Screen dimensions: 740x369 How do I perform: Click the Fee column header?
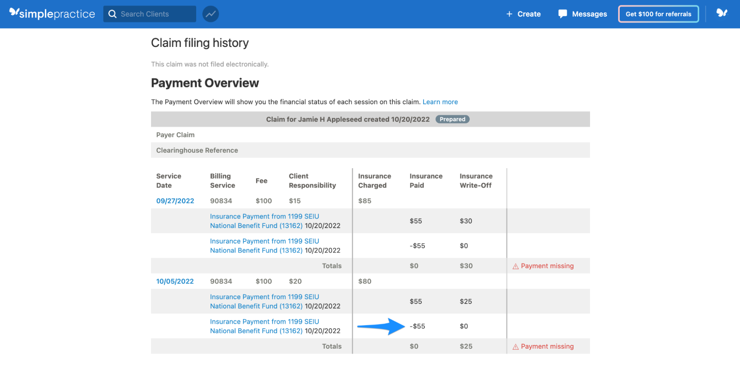(261, 181)
